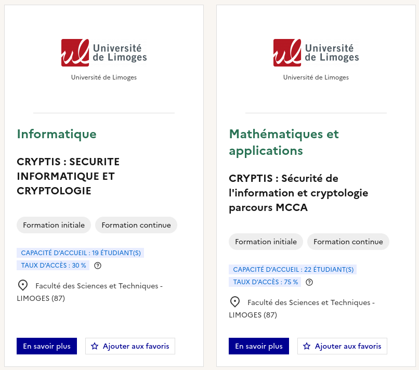Click Formation initiale tag on Informatique card
This screenshot has width=419, height=370.
54,225
